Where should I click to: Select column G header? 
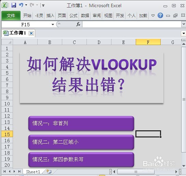click(171, 42)
